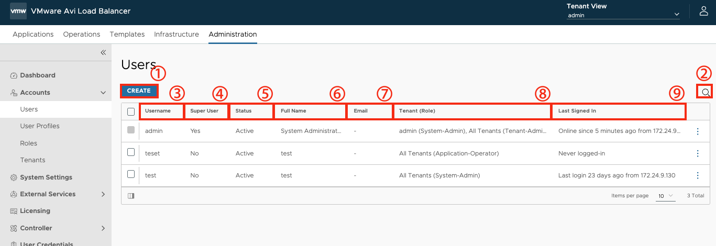Select the Administration tab

pyautogui.click(x=233, y=34)
